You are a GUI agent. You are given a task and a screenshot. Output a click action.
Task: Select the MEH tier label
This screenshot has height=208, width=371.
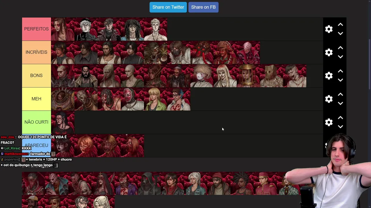point(37,99)
